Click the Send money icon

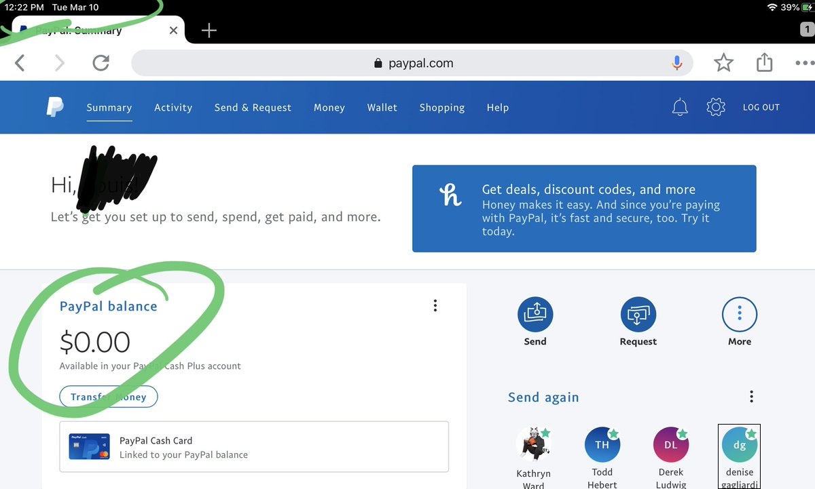click(535, 315)
